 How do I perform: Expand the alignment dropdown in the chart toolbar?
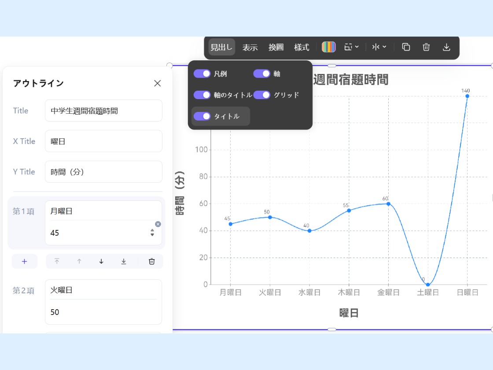click(379, 47)
